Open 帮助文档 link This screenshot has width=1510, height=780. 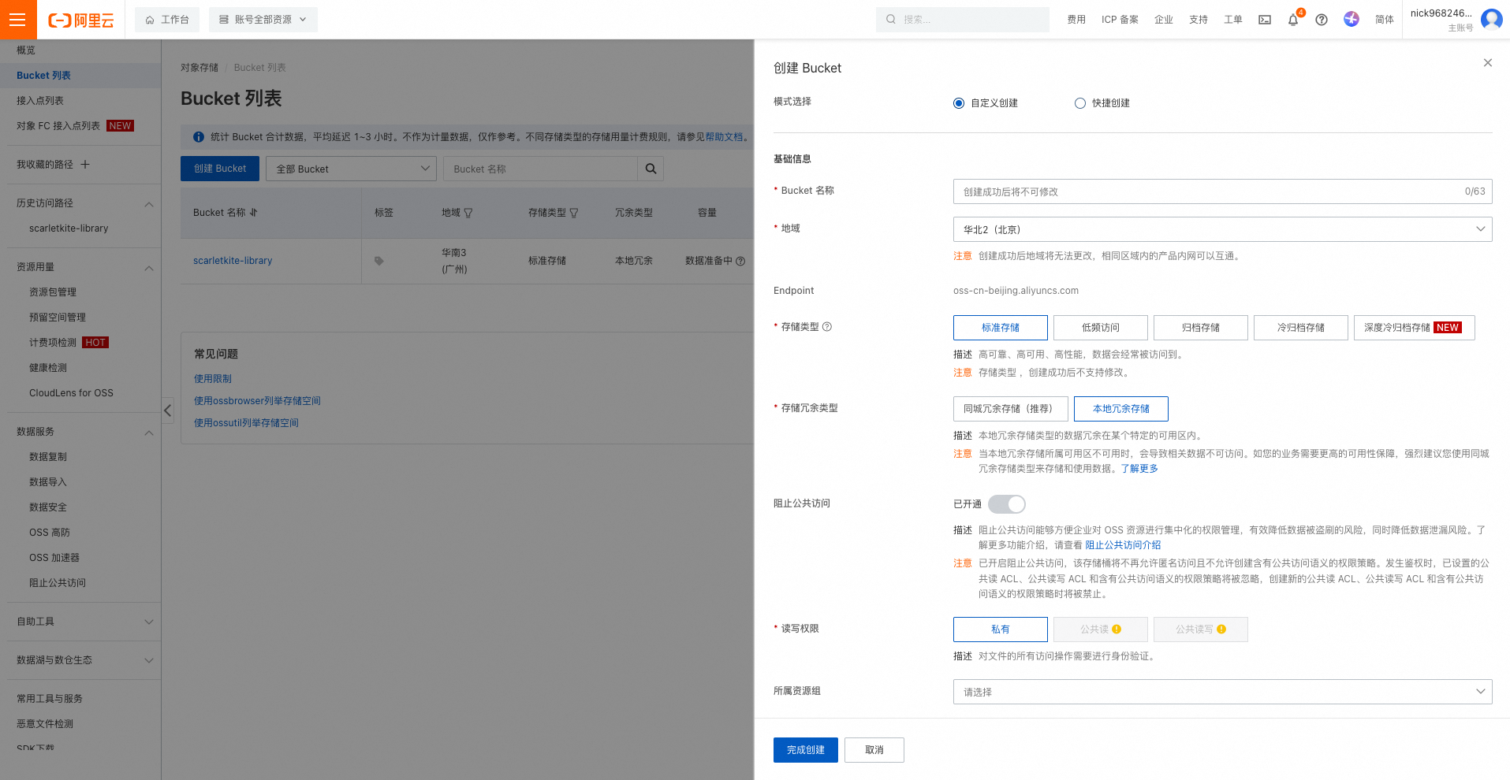point(724,137)
